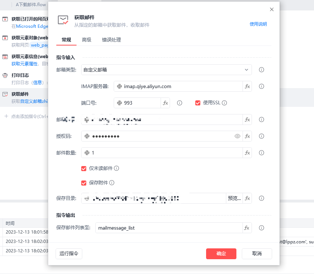Open the 错误处理 tab
The width and height of the screenshot is (314, 274).
pos(111,40)
